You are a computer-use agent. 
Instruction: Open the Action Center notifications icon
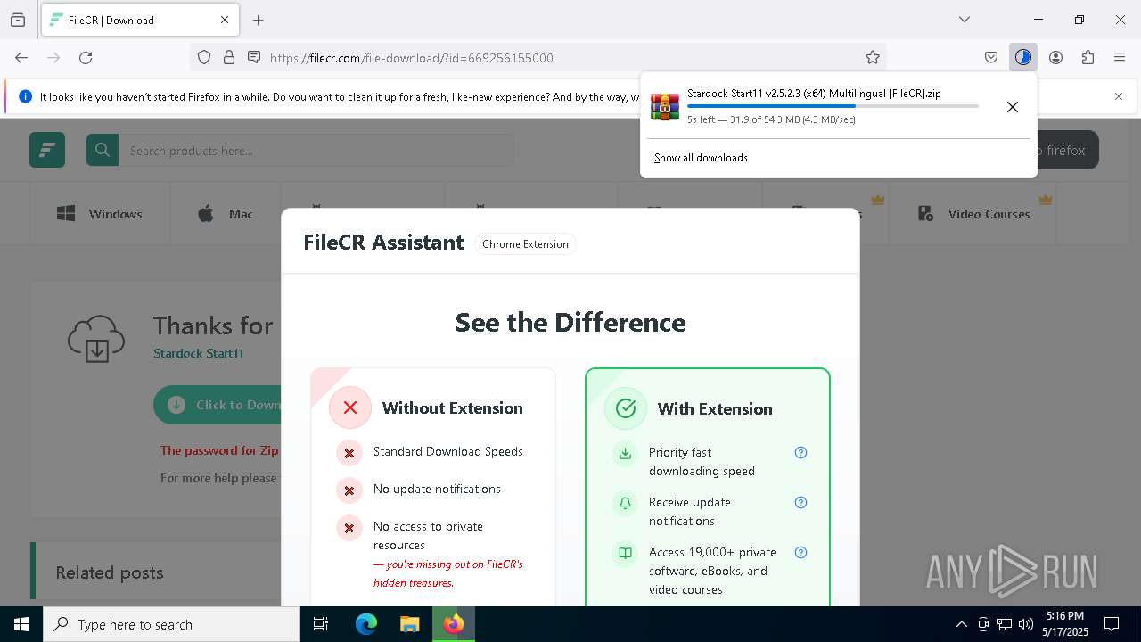(x=1112, y=624)
